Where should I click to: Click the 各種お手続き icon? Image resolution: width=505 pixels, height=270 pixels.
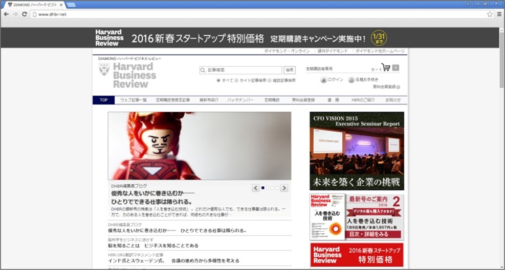(x=352, y=80)
